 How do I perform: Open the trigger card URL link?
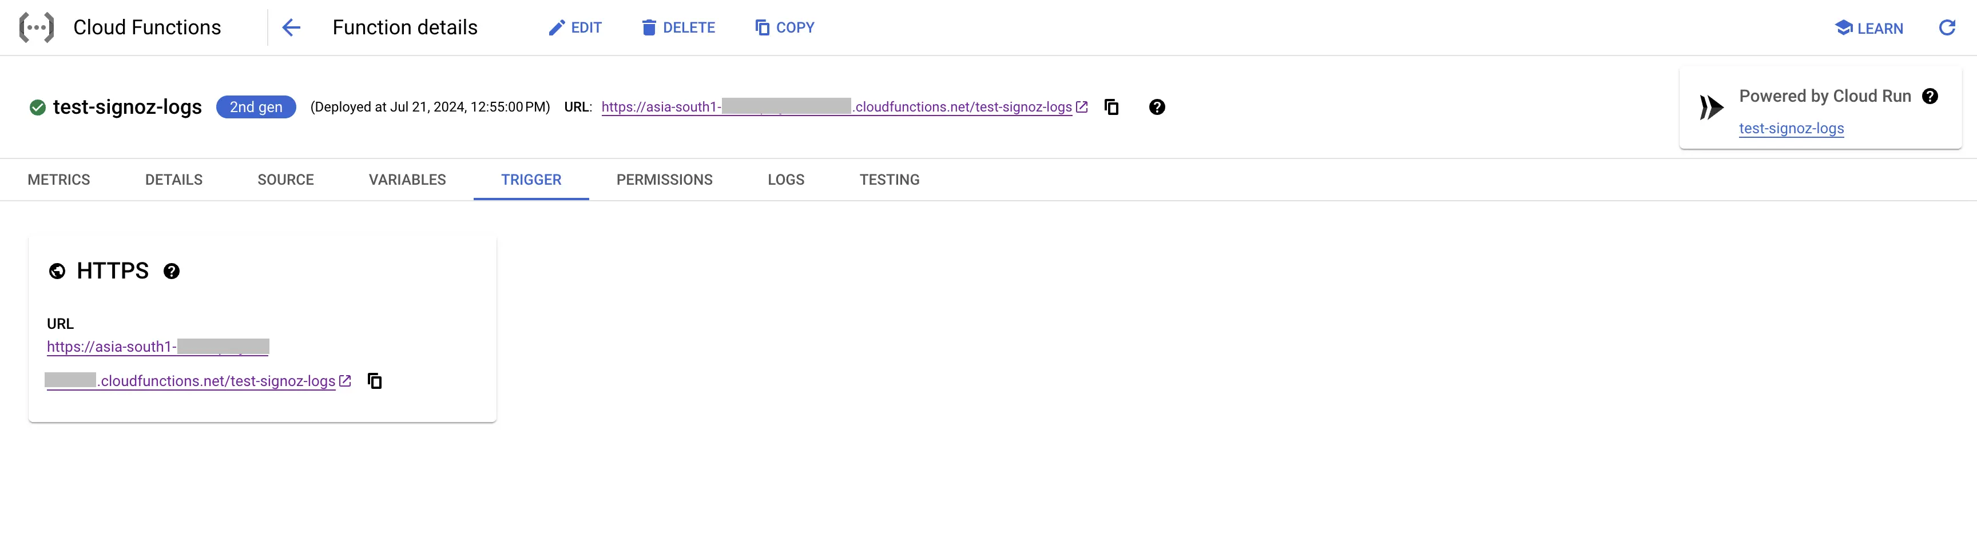pyautogui.click(x=199, y=364)
